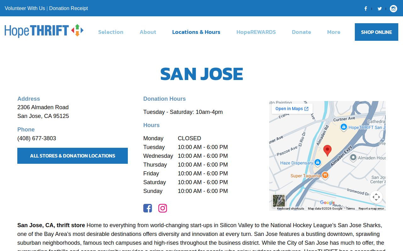The image size is (403, 251).
Task: Click the Almaden House map marker
Action: (x=353, y=158)
